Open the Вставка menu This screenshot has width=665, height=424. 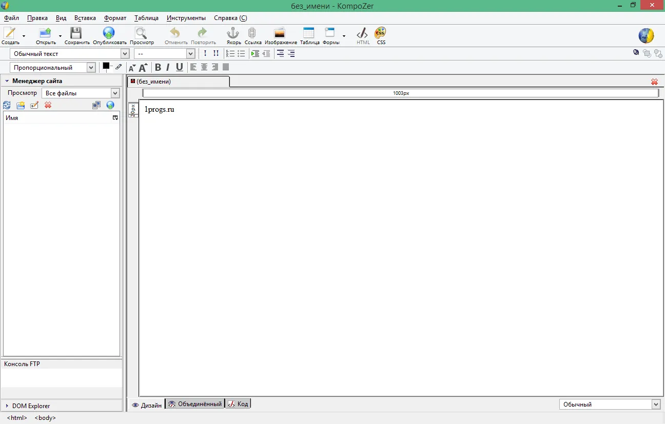pyautogui.click(x=85, y=18)
